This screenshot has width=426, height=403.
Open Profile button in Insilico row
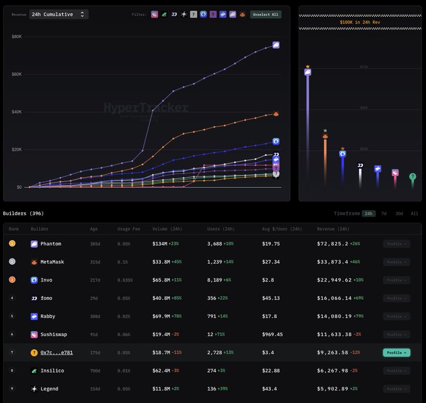click(397, 370)
